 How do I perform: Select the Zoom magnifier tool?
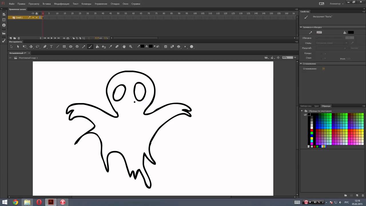(131, 47)
